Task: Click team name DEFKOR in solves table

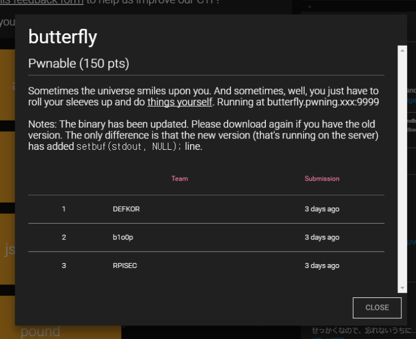Action: [x=126, y=209]
